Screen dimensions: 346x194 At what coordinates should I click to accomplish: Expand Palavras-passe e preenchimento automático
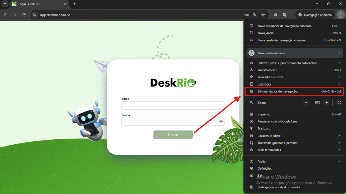[295, 63]
